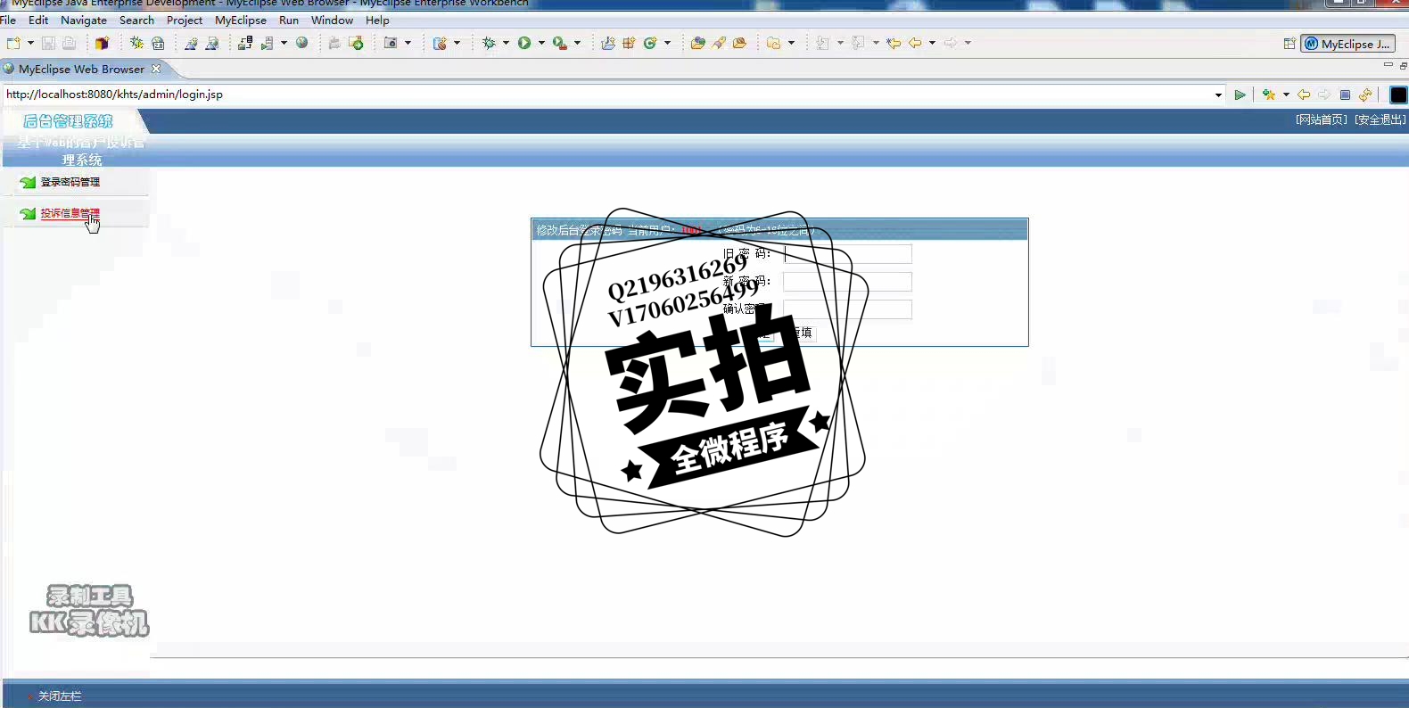Expand the Run dropdown arrow
This screenshot has height=708, width=1409.
coord(541,43)
